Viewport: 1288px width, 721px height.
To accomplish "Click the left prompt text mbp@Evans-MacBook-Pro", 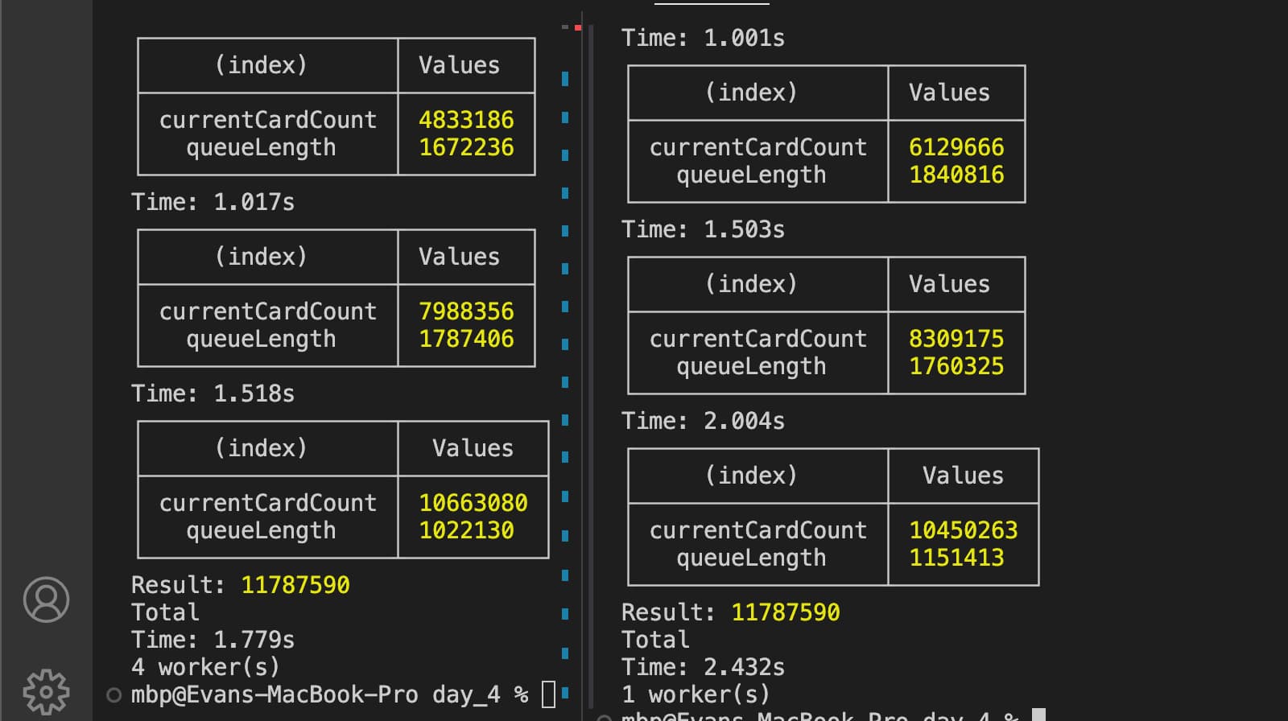I will 274,694.
